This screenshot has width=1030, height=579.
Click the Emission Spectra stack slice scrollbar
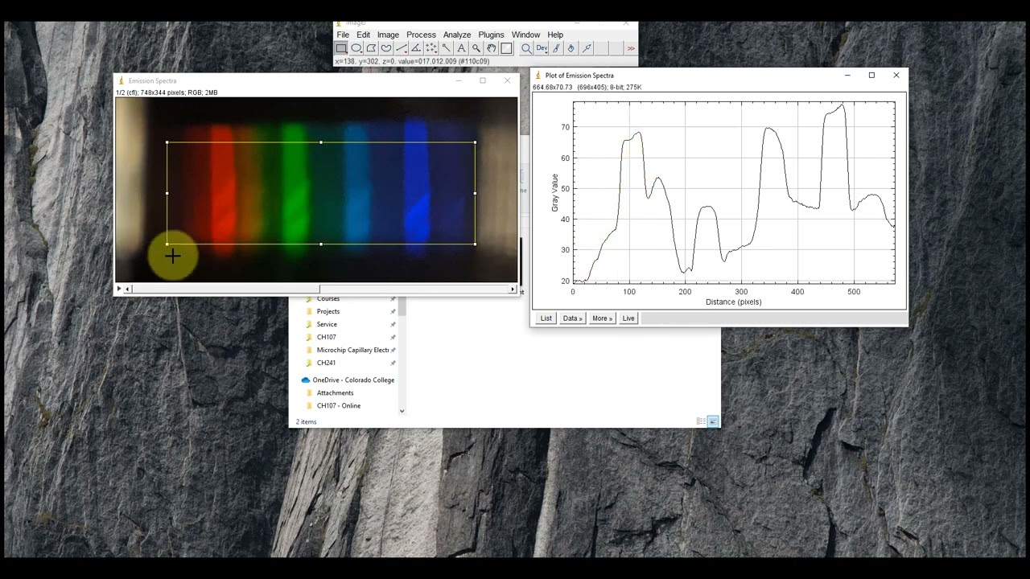(x=321, y=289)
